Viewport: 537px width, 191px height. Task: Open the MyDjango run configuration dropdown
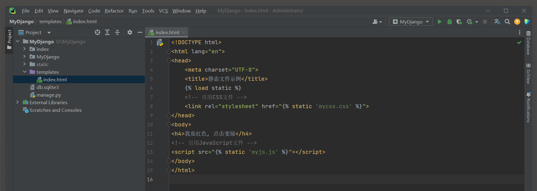pos(411,22)
